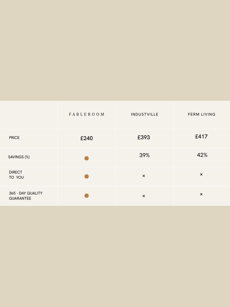Click Fableroom's orange dot for Direct To You
Screen dimensions: 230x307
(x=87, y=177)
